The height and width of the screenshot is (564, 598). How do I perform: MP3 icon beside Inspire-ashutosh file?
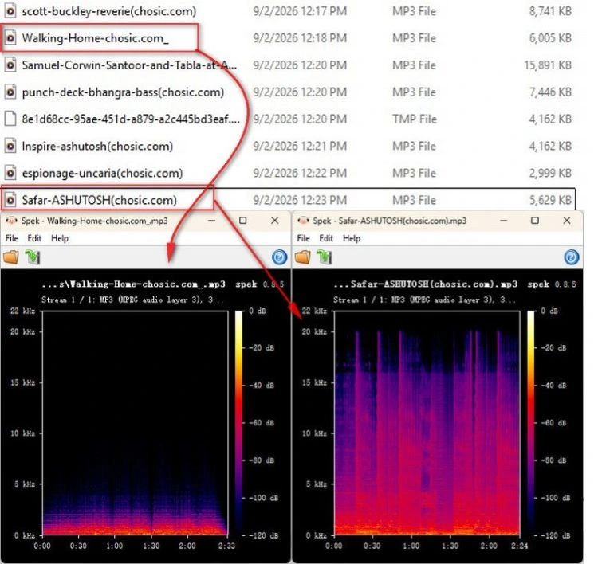click(10, 146)
